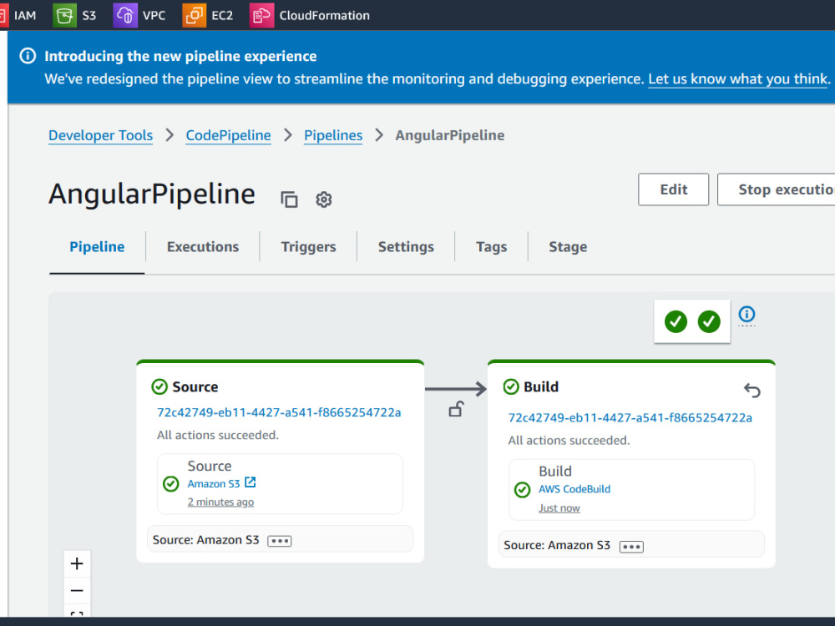
Task: Go to CodePipeline breadcrumb
Action: pos(229,135)
